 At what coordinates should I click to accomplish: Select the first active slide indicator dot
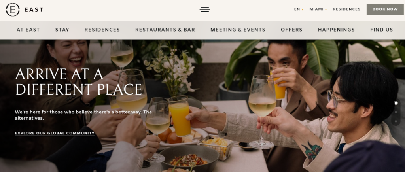click(x=396, y=103)
